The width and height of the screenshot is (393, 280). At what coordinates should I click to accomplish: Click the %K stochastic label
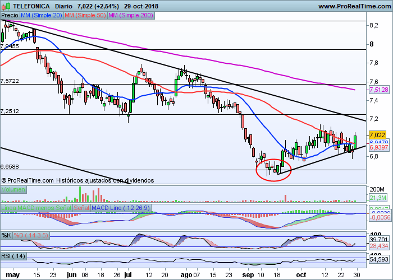coord(6,235)
